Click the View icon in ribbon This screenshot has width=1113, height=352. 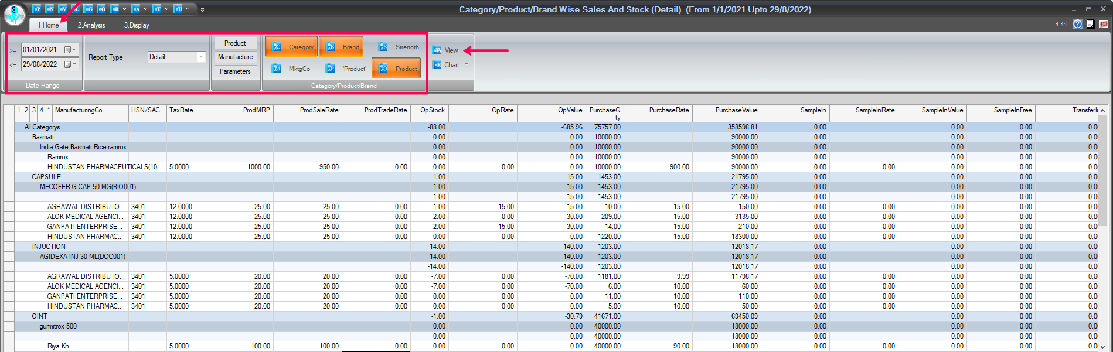click(x=437, y=50)
